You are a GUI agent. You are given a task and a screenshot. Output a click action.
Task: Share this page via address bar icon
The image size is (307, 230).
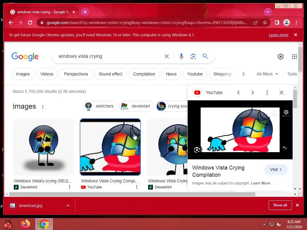255,23
